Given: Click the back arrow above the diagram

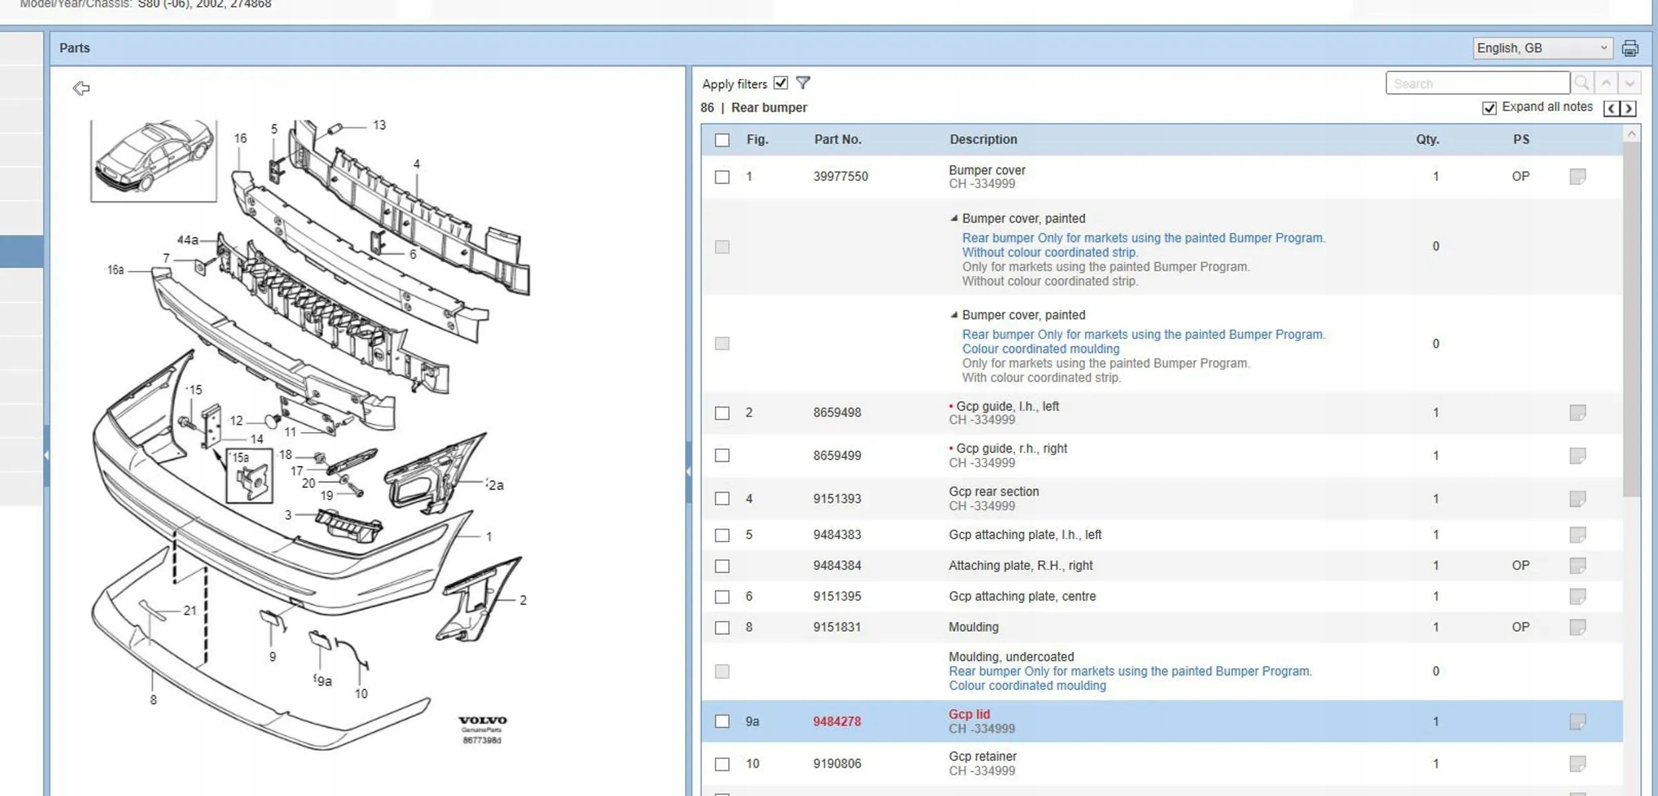Looking at the screenshot, I should pyautogui.click(x=81, y=88).
